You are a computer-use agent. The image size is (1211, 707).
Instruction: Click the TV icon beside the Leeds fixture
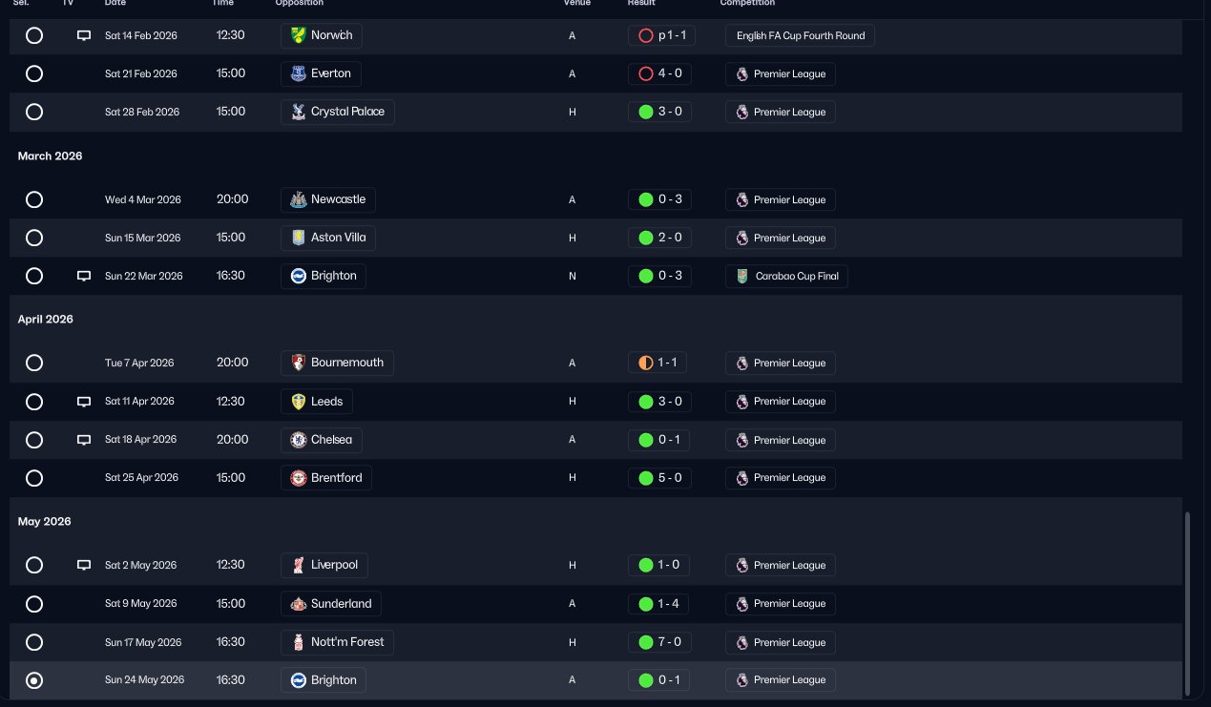(84, 402)
